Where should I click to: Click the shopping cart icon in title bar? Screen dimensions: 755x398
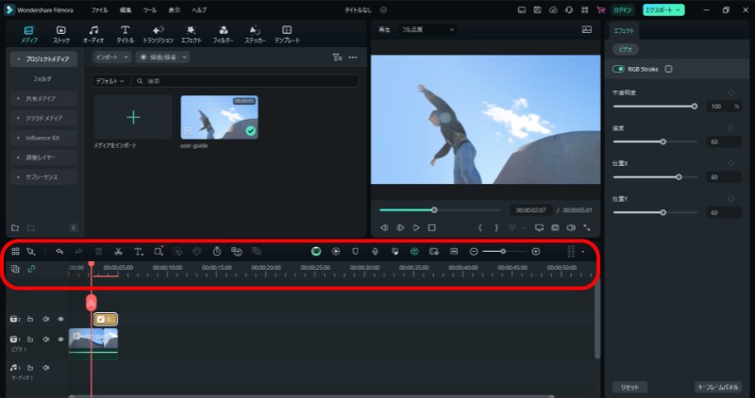(602, 9)
